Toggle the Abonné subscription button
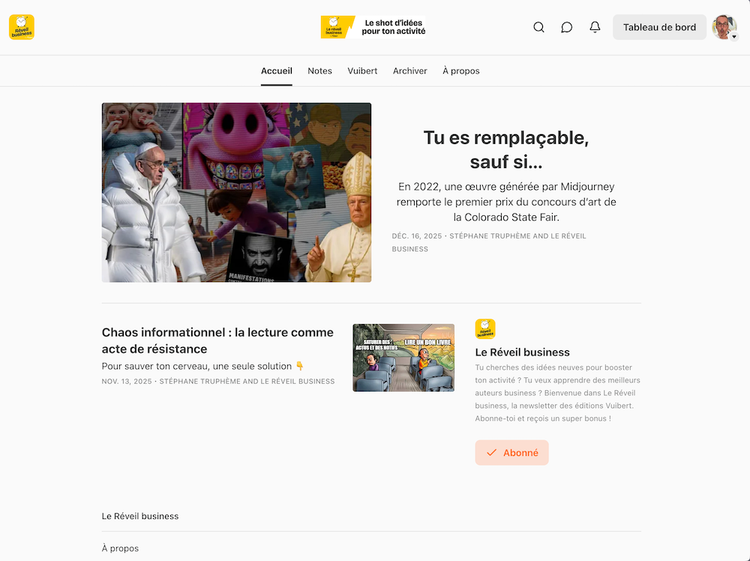Viewport: 750px width, 561px height. coord(511,452)
